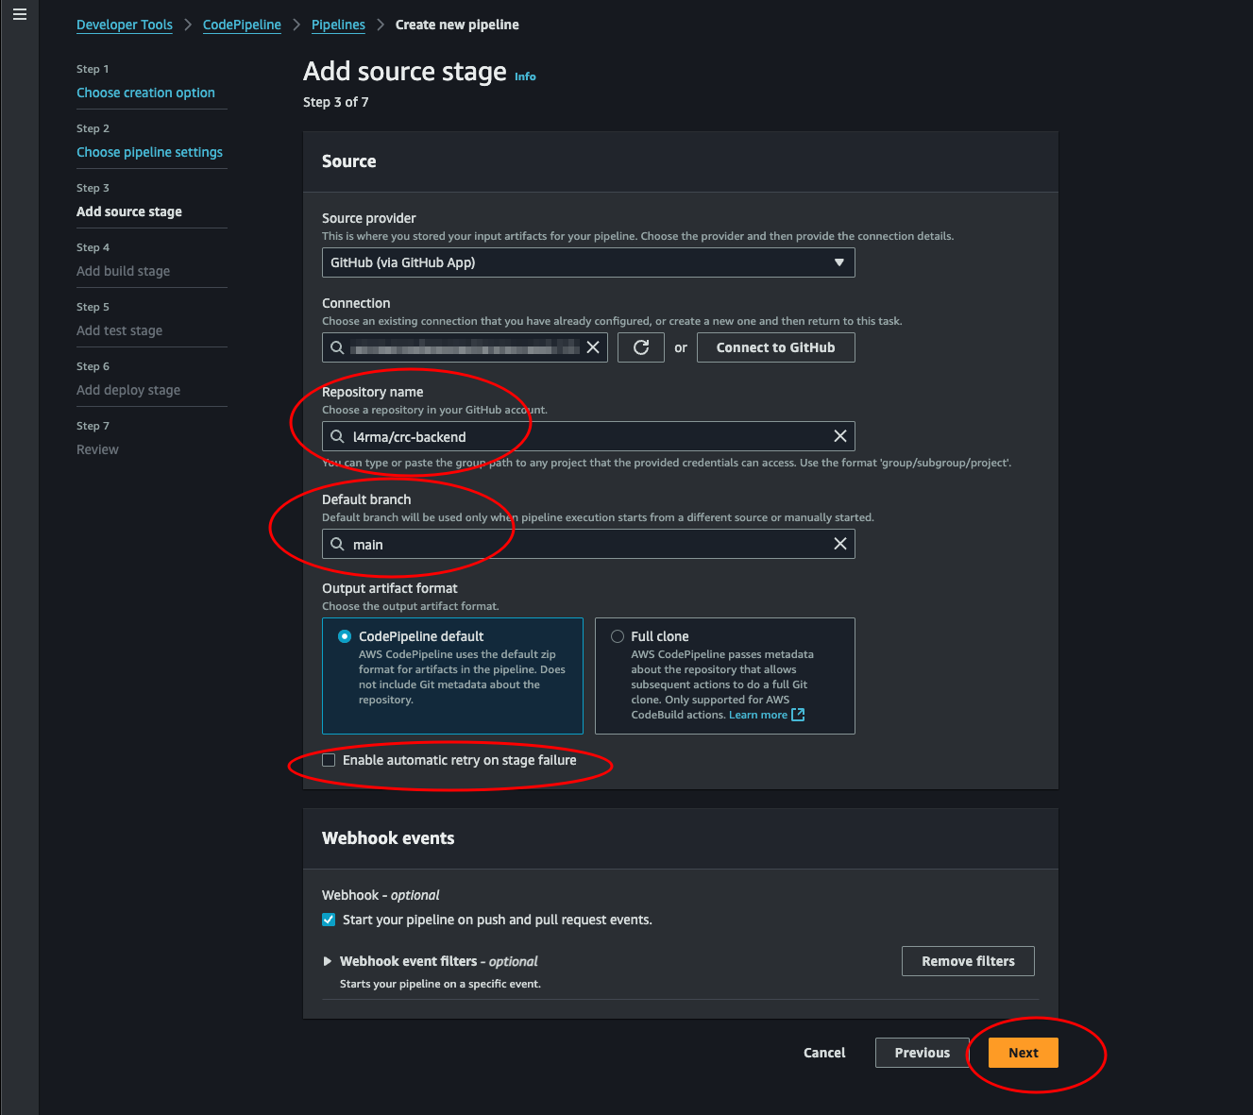This screenshot has width=1253, height=1115.
Task: Uncheck start pipeline on push events checkbox
Action: click(x=329, y=920)
